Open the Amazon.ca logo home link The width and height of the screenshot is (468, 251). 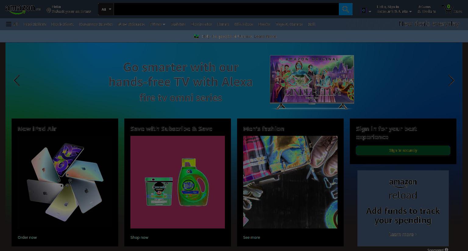tap(23, 9)
